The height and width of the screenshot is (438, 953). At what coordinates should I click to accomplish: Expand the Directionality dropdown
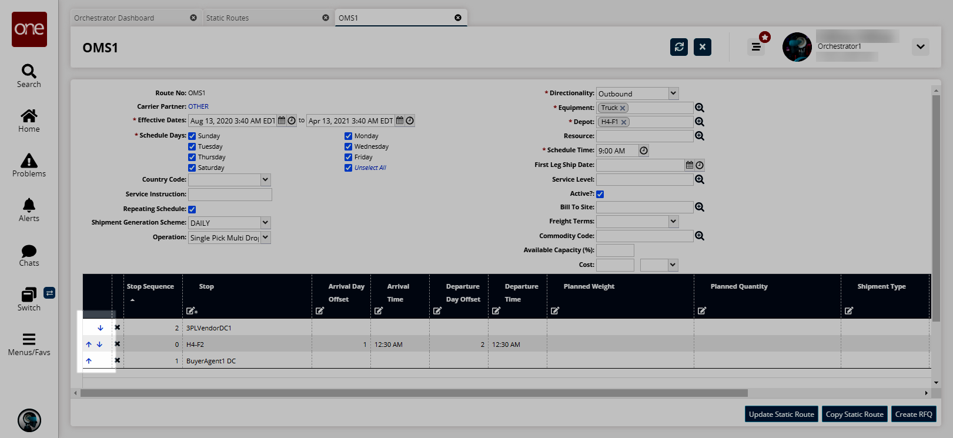tap(673, 93)
